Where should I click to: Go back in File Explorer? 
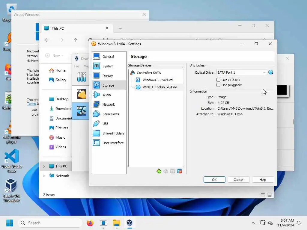(x=47, y=40)
